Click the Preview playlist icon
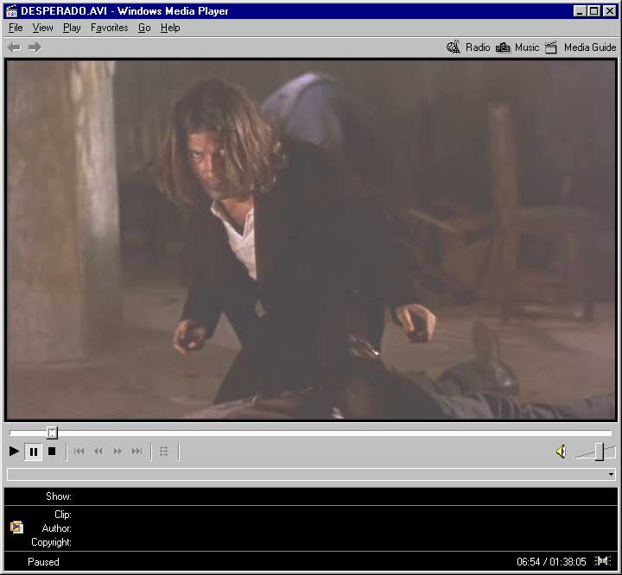Image resolution: width=622 pixels, height=575 pixels. tap(164, 451)
